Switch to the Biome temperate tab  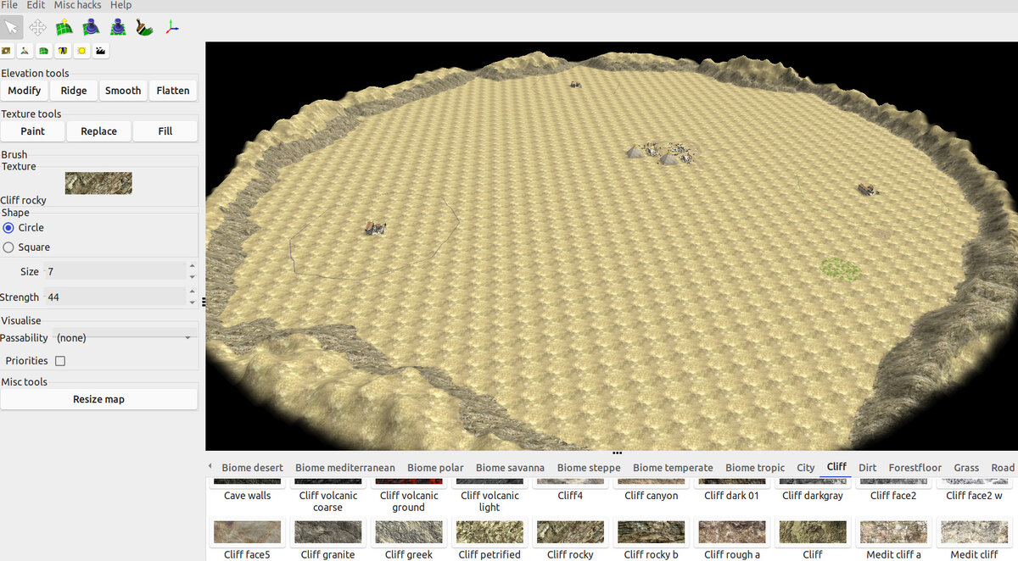click(673, 468)
